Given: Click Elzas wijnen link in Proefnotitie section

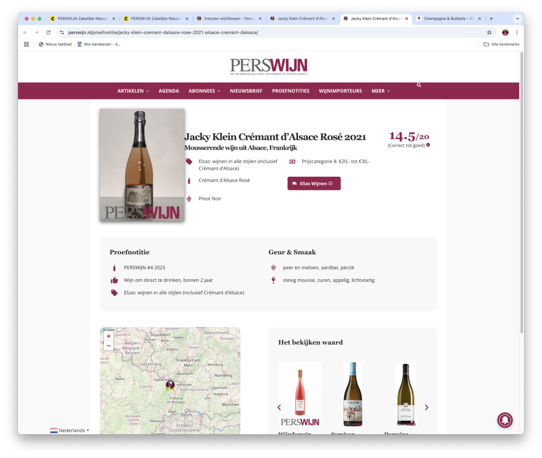Looking at the screenshot, I should point(184,292).
